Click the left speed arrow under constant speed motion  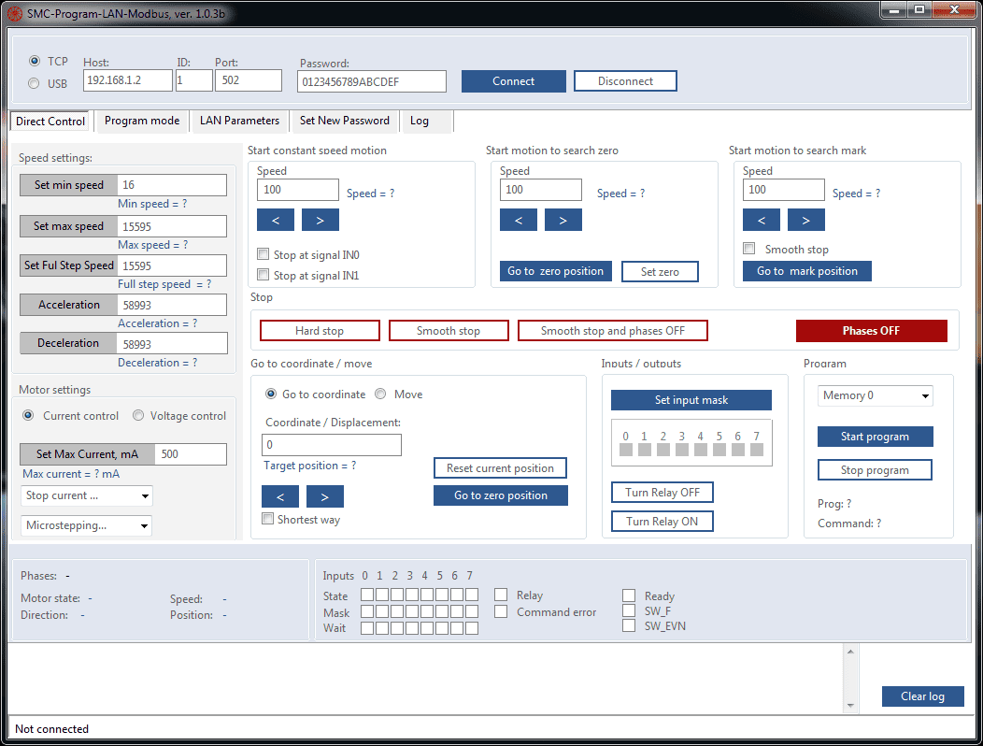[x=275, y=219]
